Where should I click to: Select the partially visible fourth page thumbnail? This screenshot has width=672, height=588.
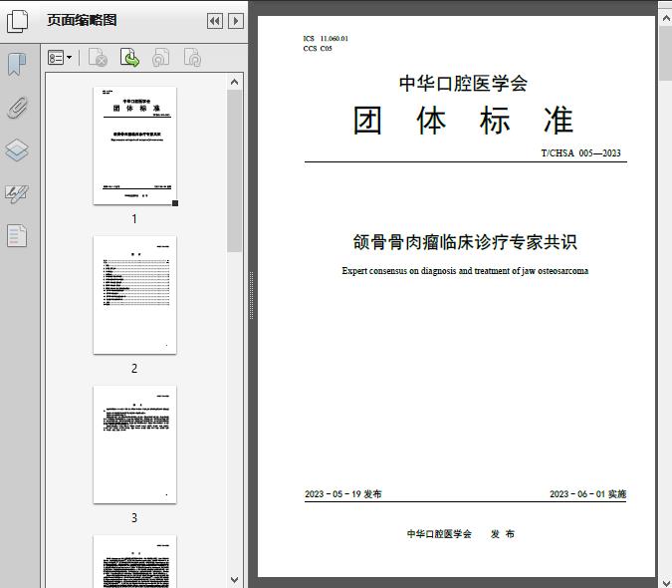[134, 561]
